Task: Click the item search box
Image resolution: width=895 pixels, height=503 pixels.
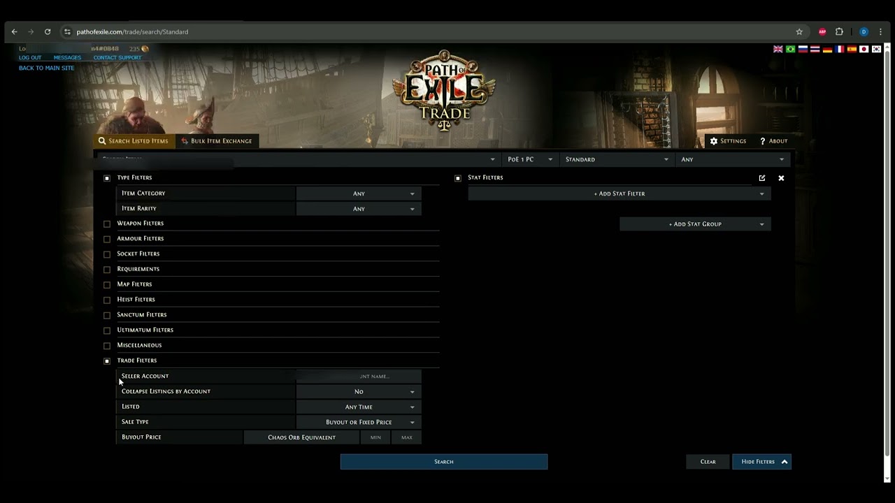Action: pos(297,159)
